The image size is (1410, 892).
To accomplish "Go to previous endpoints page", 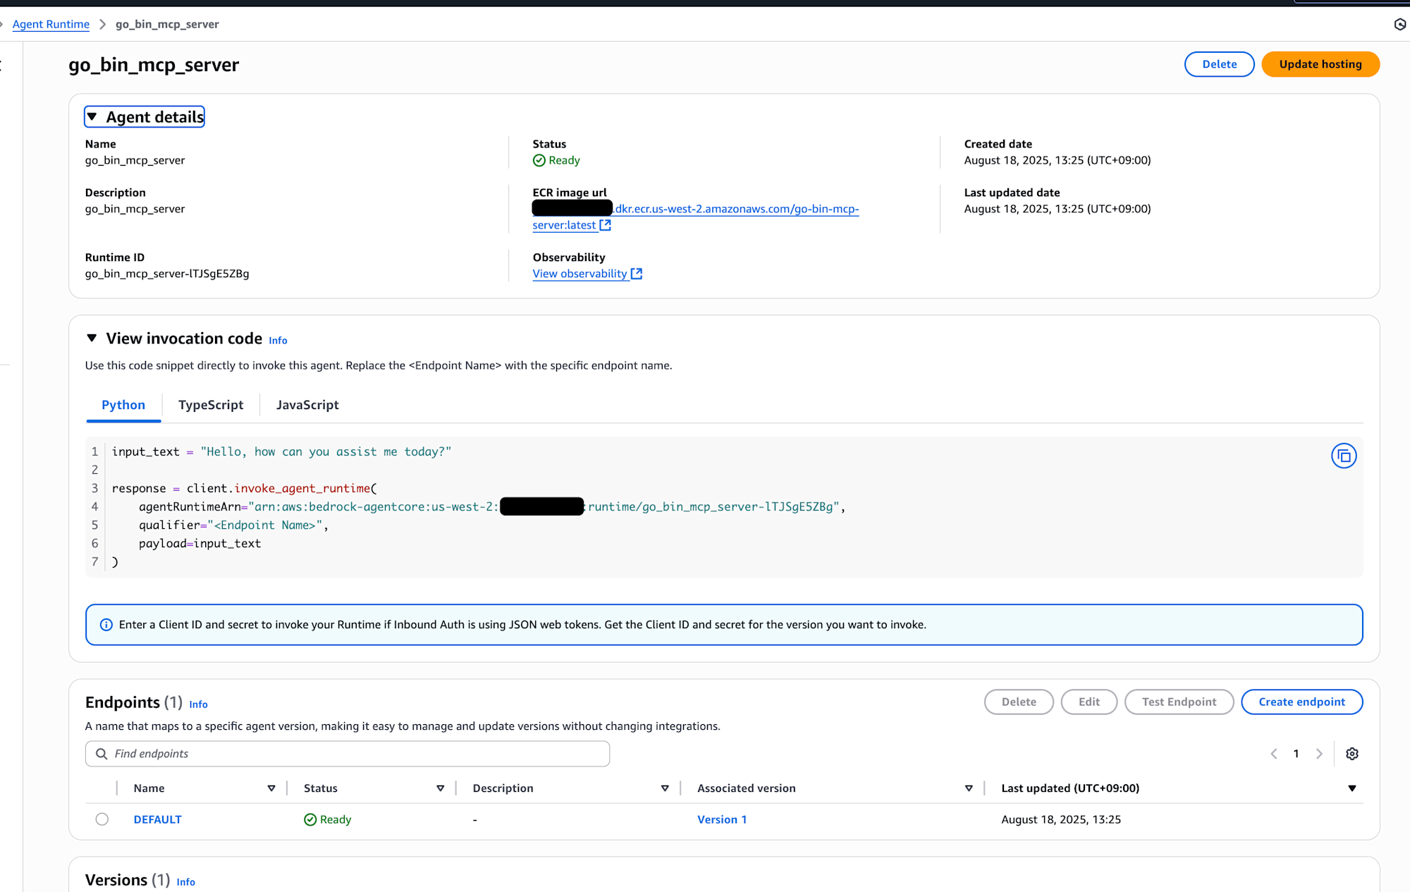I will [x=1273, y=754].
